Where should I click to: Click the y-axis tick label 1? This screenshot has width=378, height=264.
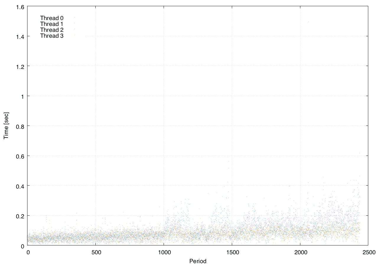23,96
